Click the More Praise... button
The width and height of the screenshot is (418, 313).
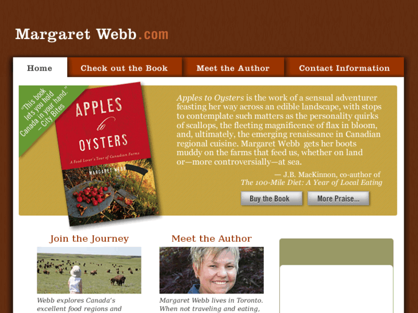[x=338, y=199]
